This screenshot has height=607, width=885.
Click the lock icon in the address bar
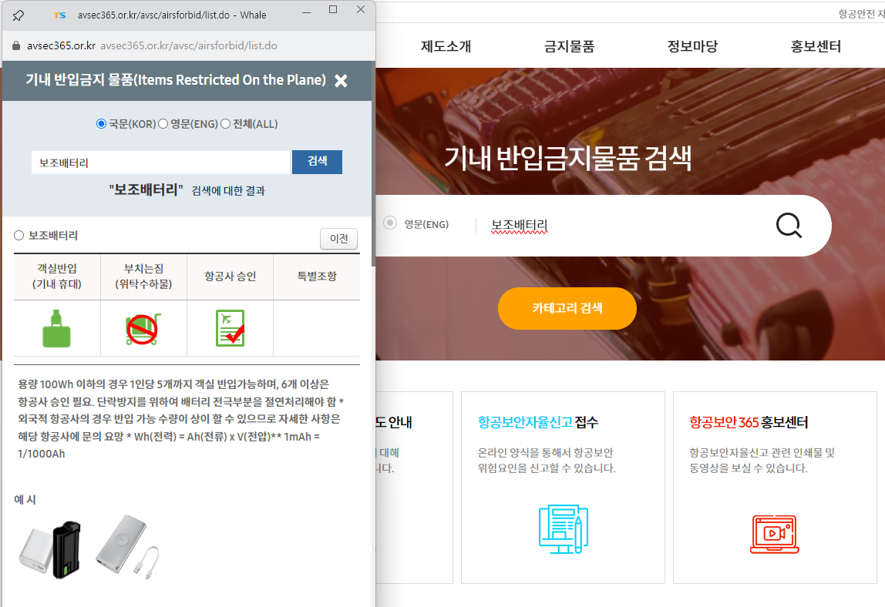pyautogui.click(x=16, y=45)
